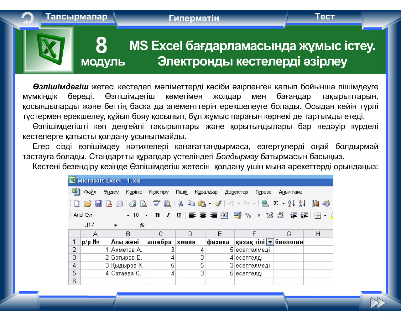
Task: Open Print Preview magnifier icon
Action: click(x=143, y=203)
